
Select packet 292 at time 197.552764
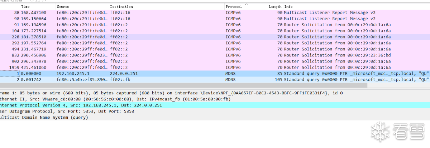pos(215,43)
